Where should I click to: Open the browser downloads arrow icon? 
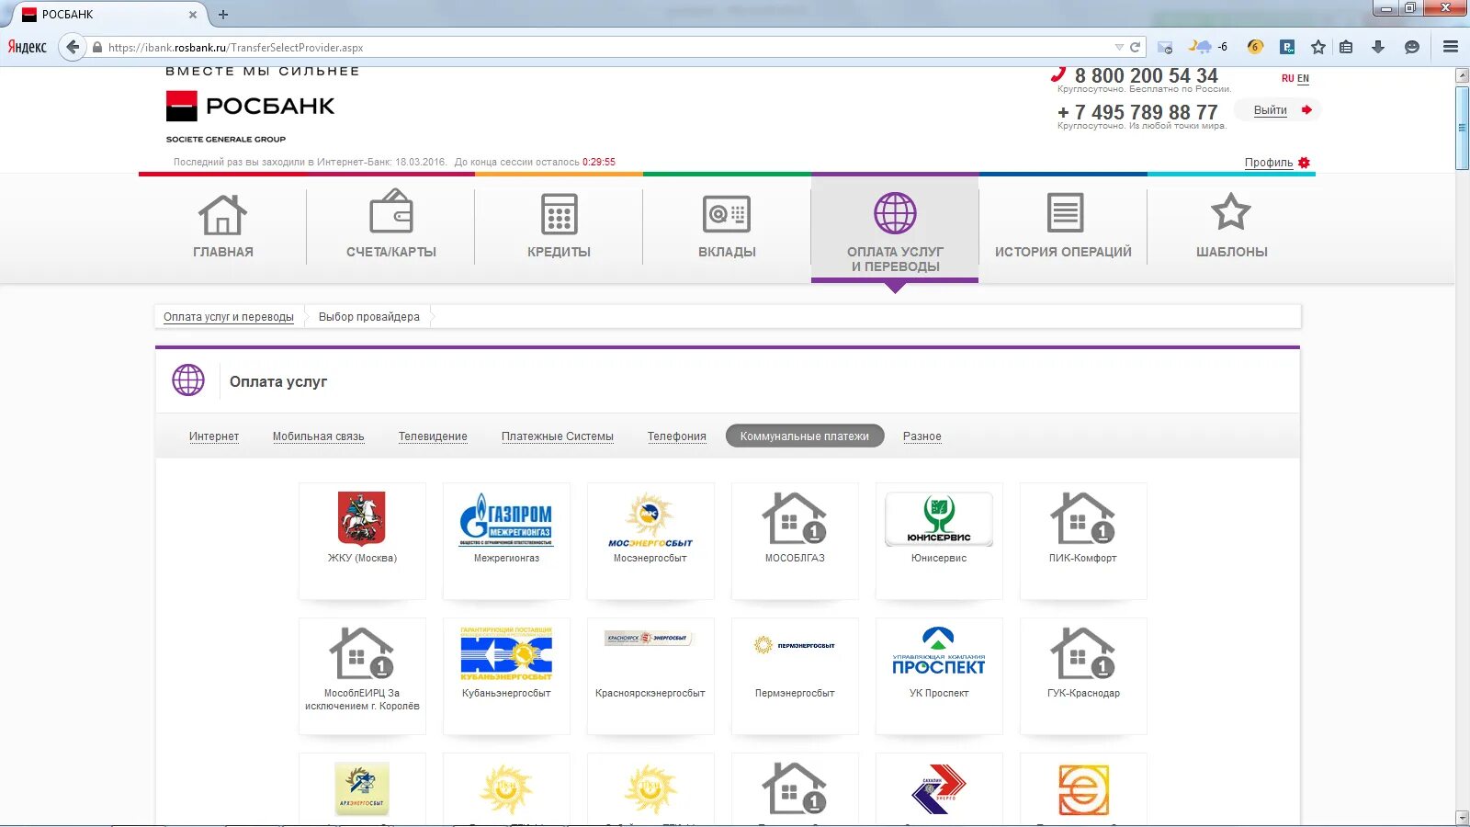1377,47
